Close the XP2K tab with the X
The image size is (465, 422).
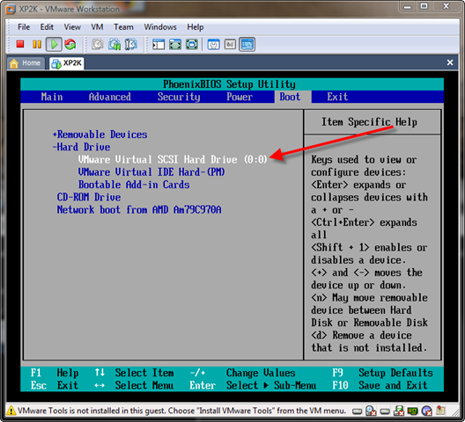(x=450, y=62)
